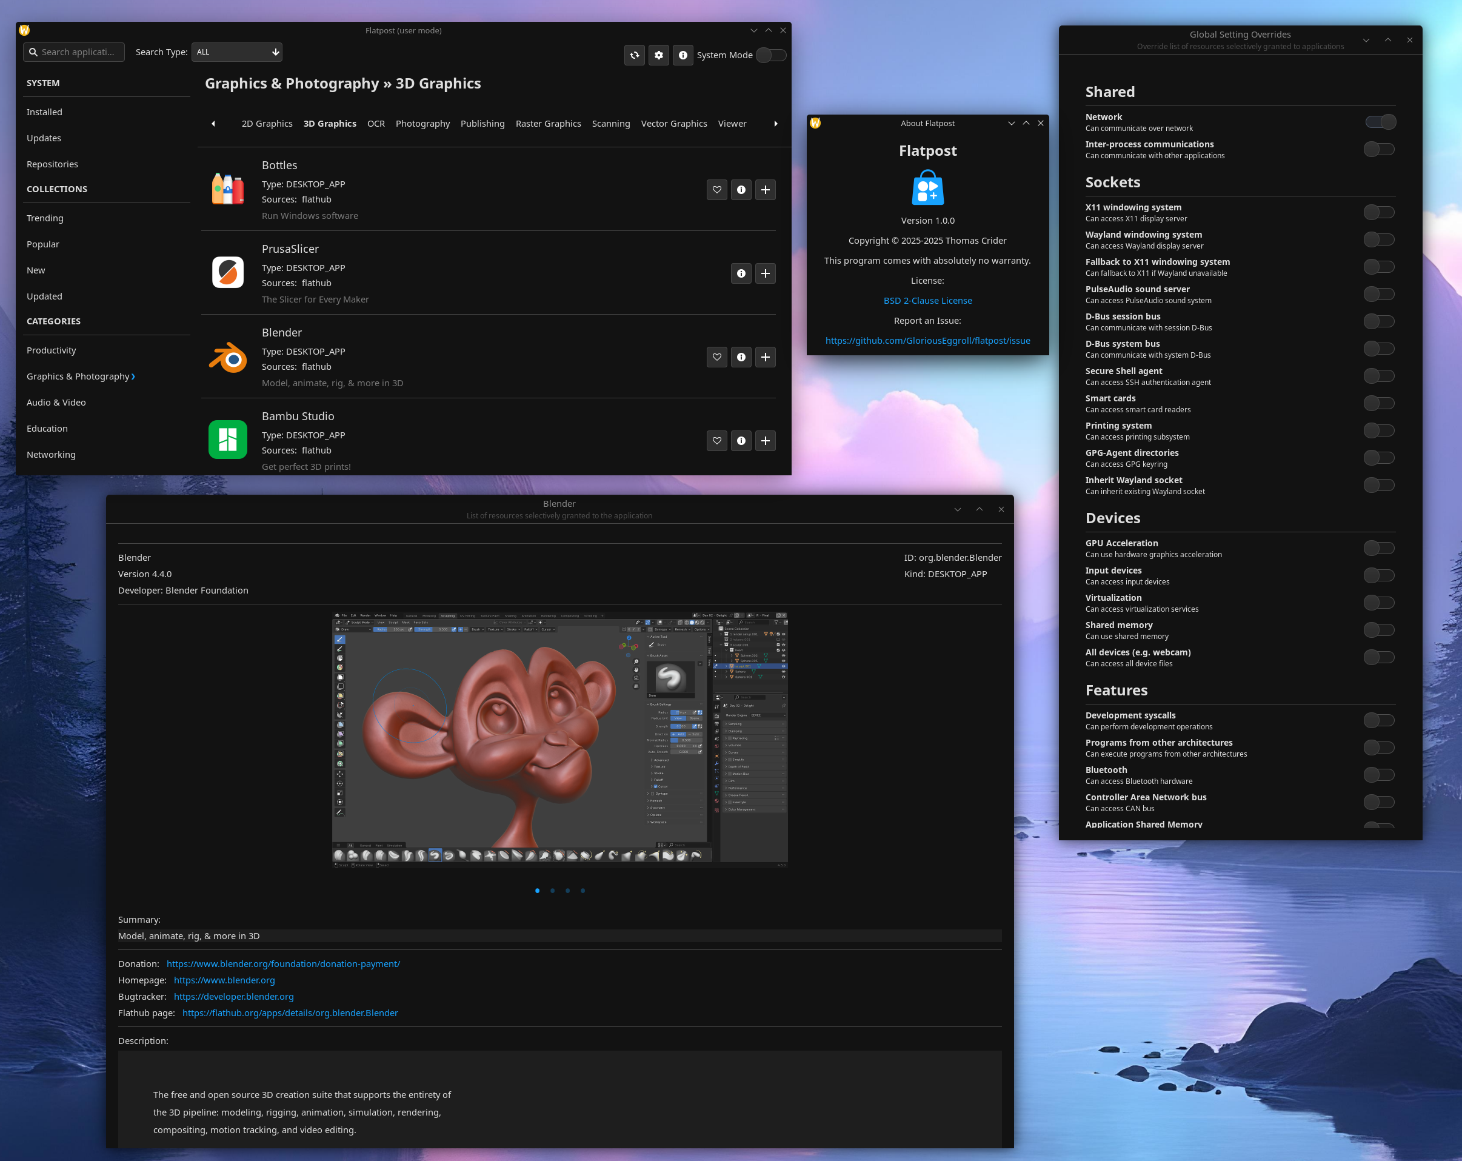
Task: Click the Blender logo icon in app list
Action: tap(227, 356)
